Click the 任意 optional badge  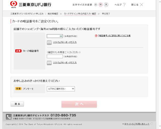(x=18, y=89)
